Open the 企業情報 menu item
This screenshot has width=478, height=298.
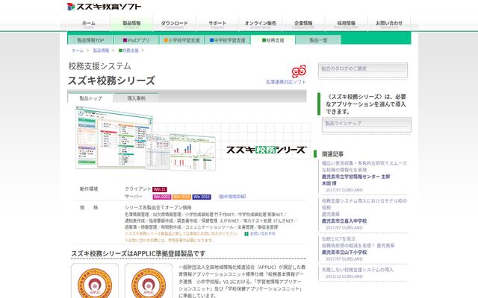[x=303, y=25]
